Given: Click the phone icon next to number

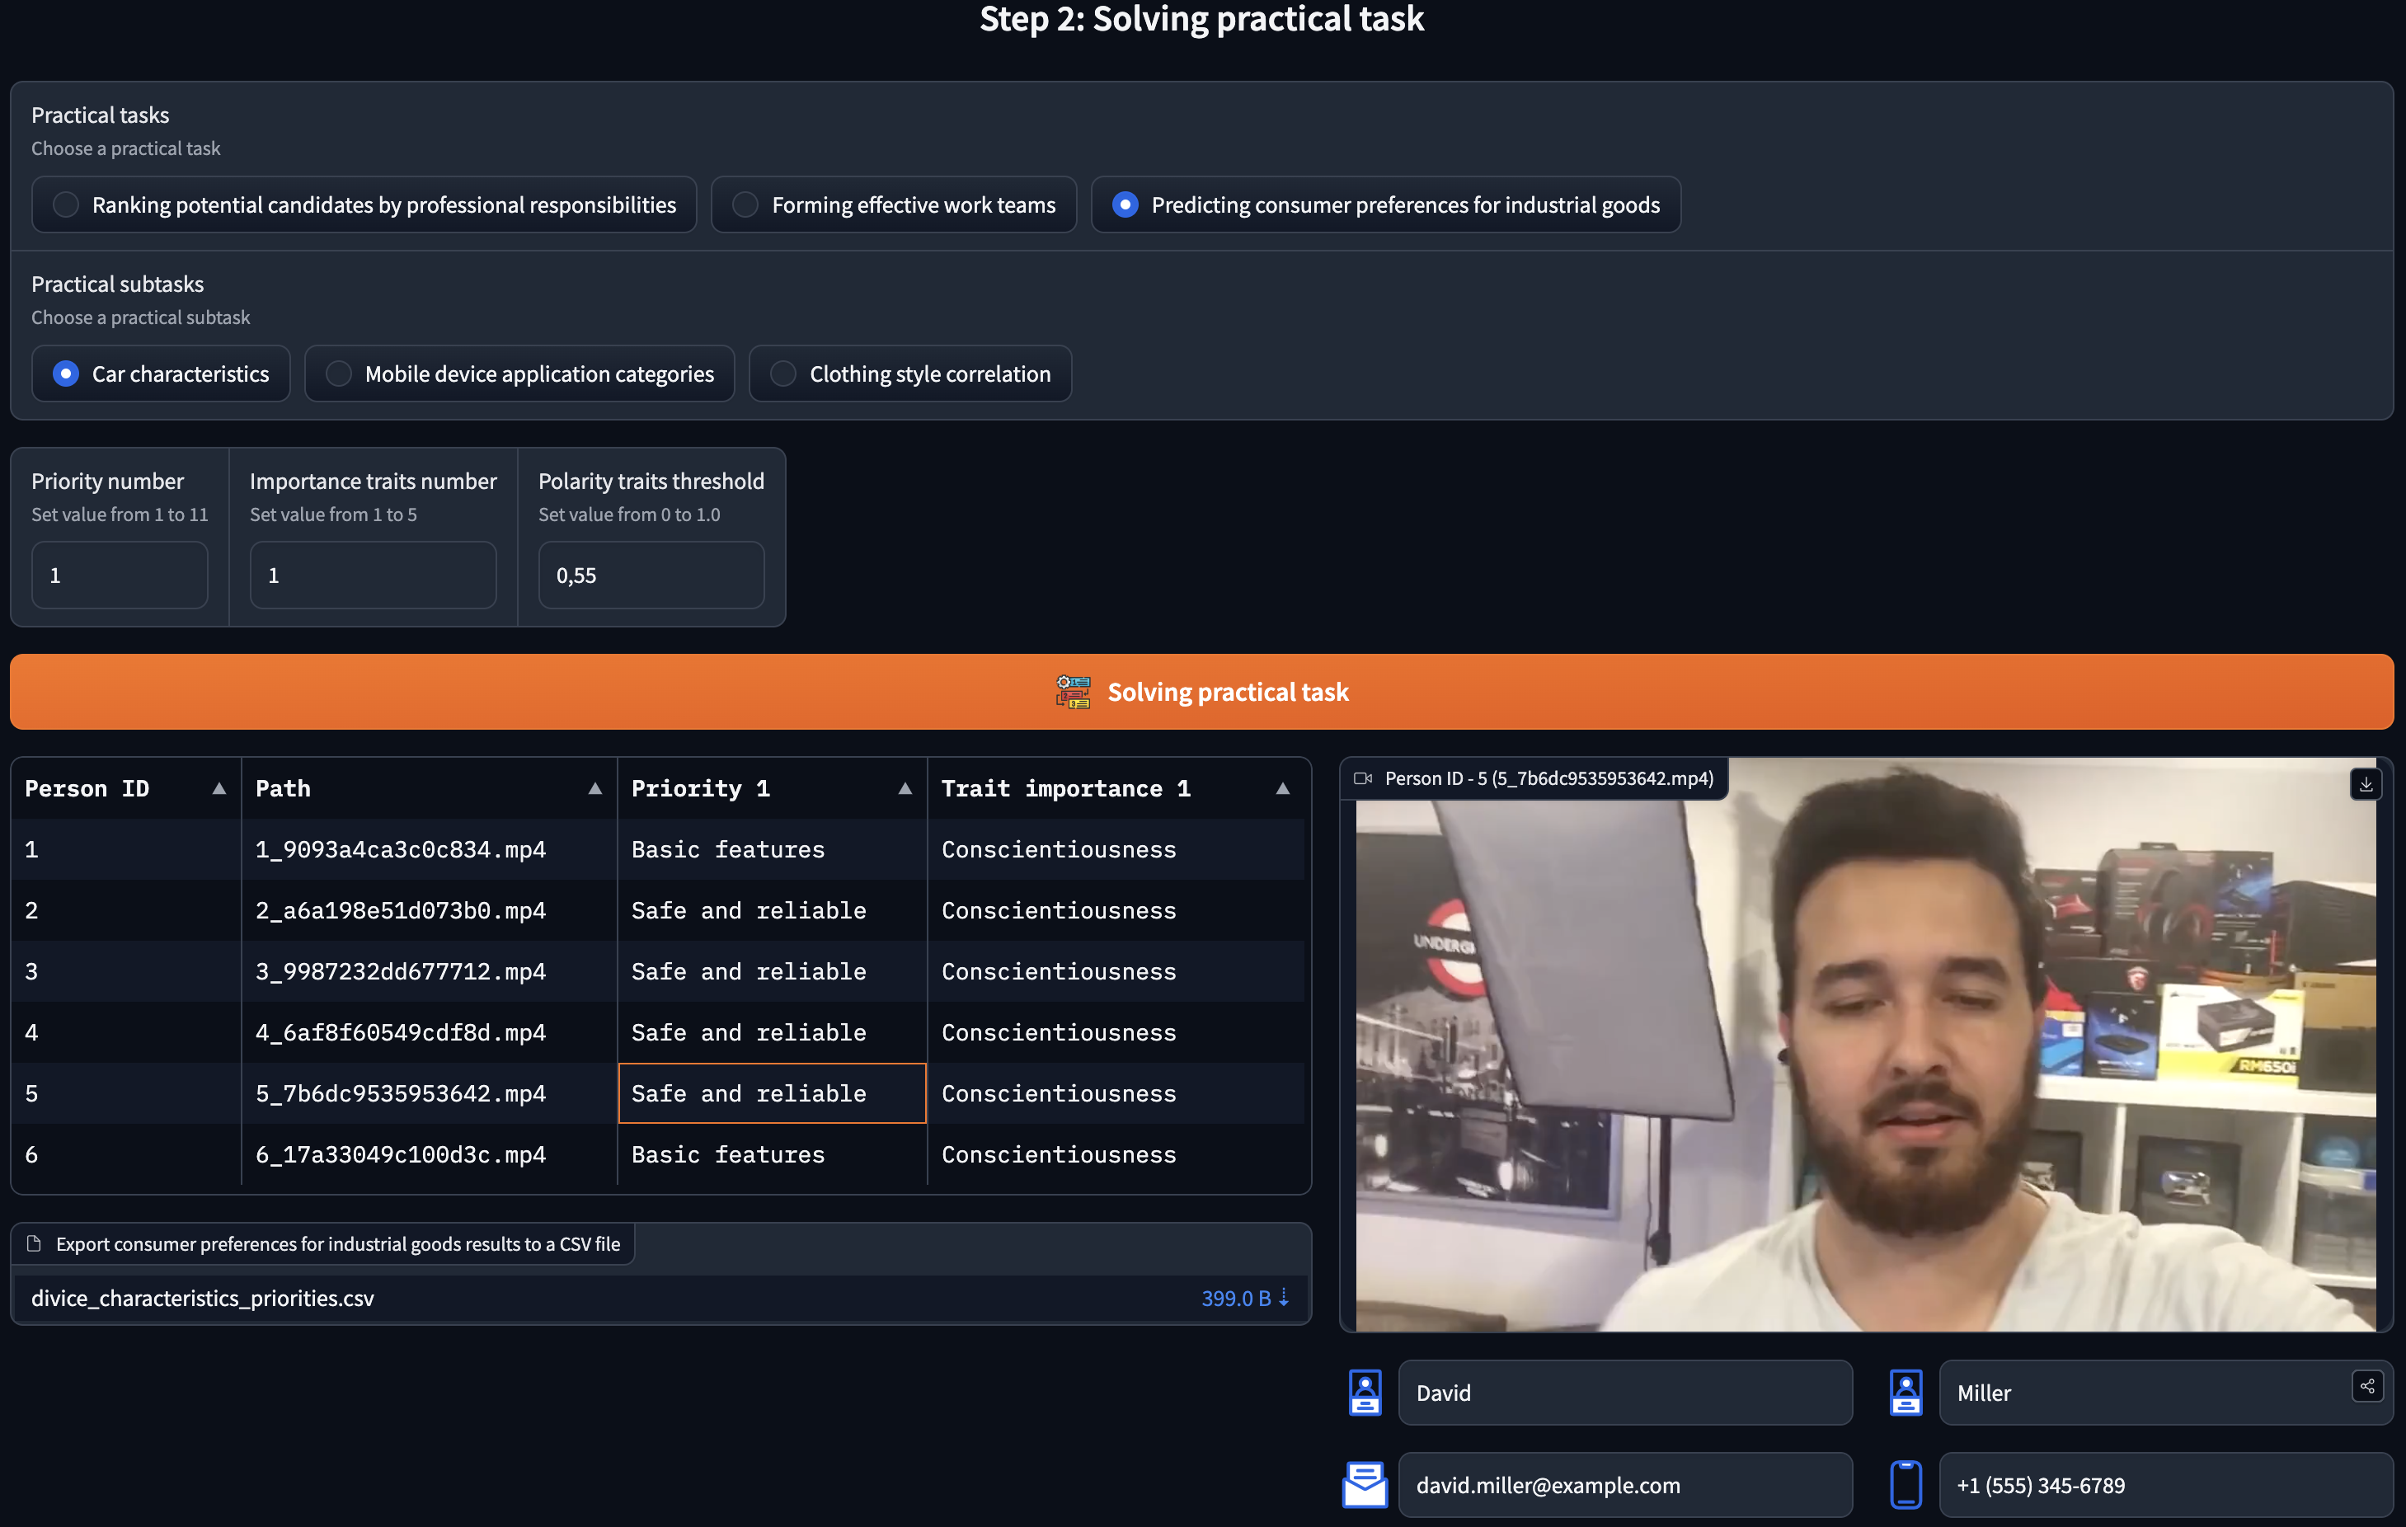Looking at the screenshot, I should tap(1906, 1484).
